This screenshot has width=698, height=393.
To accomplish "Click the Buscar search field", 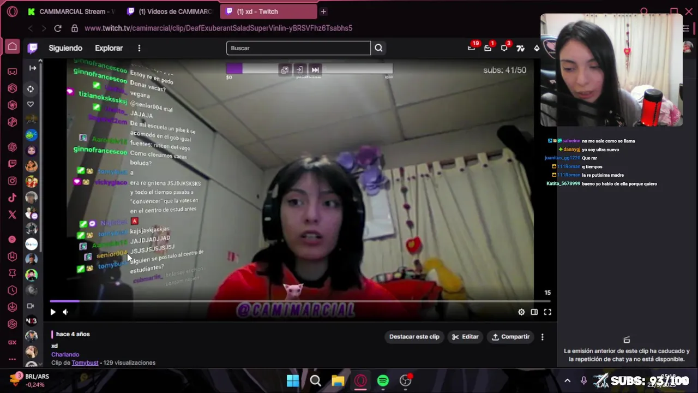I will coord(298,48).
